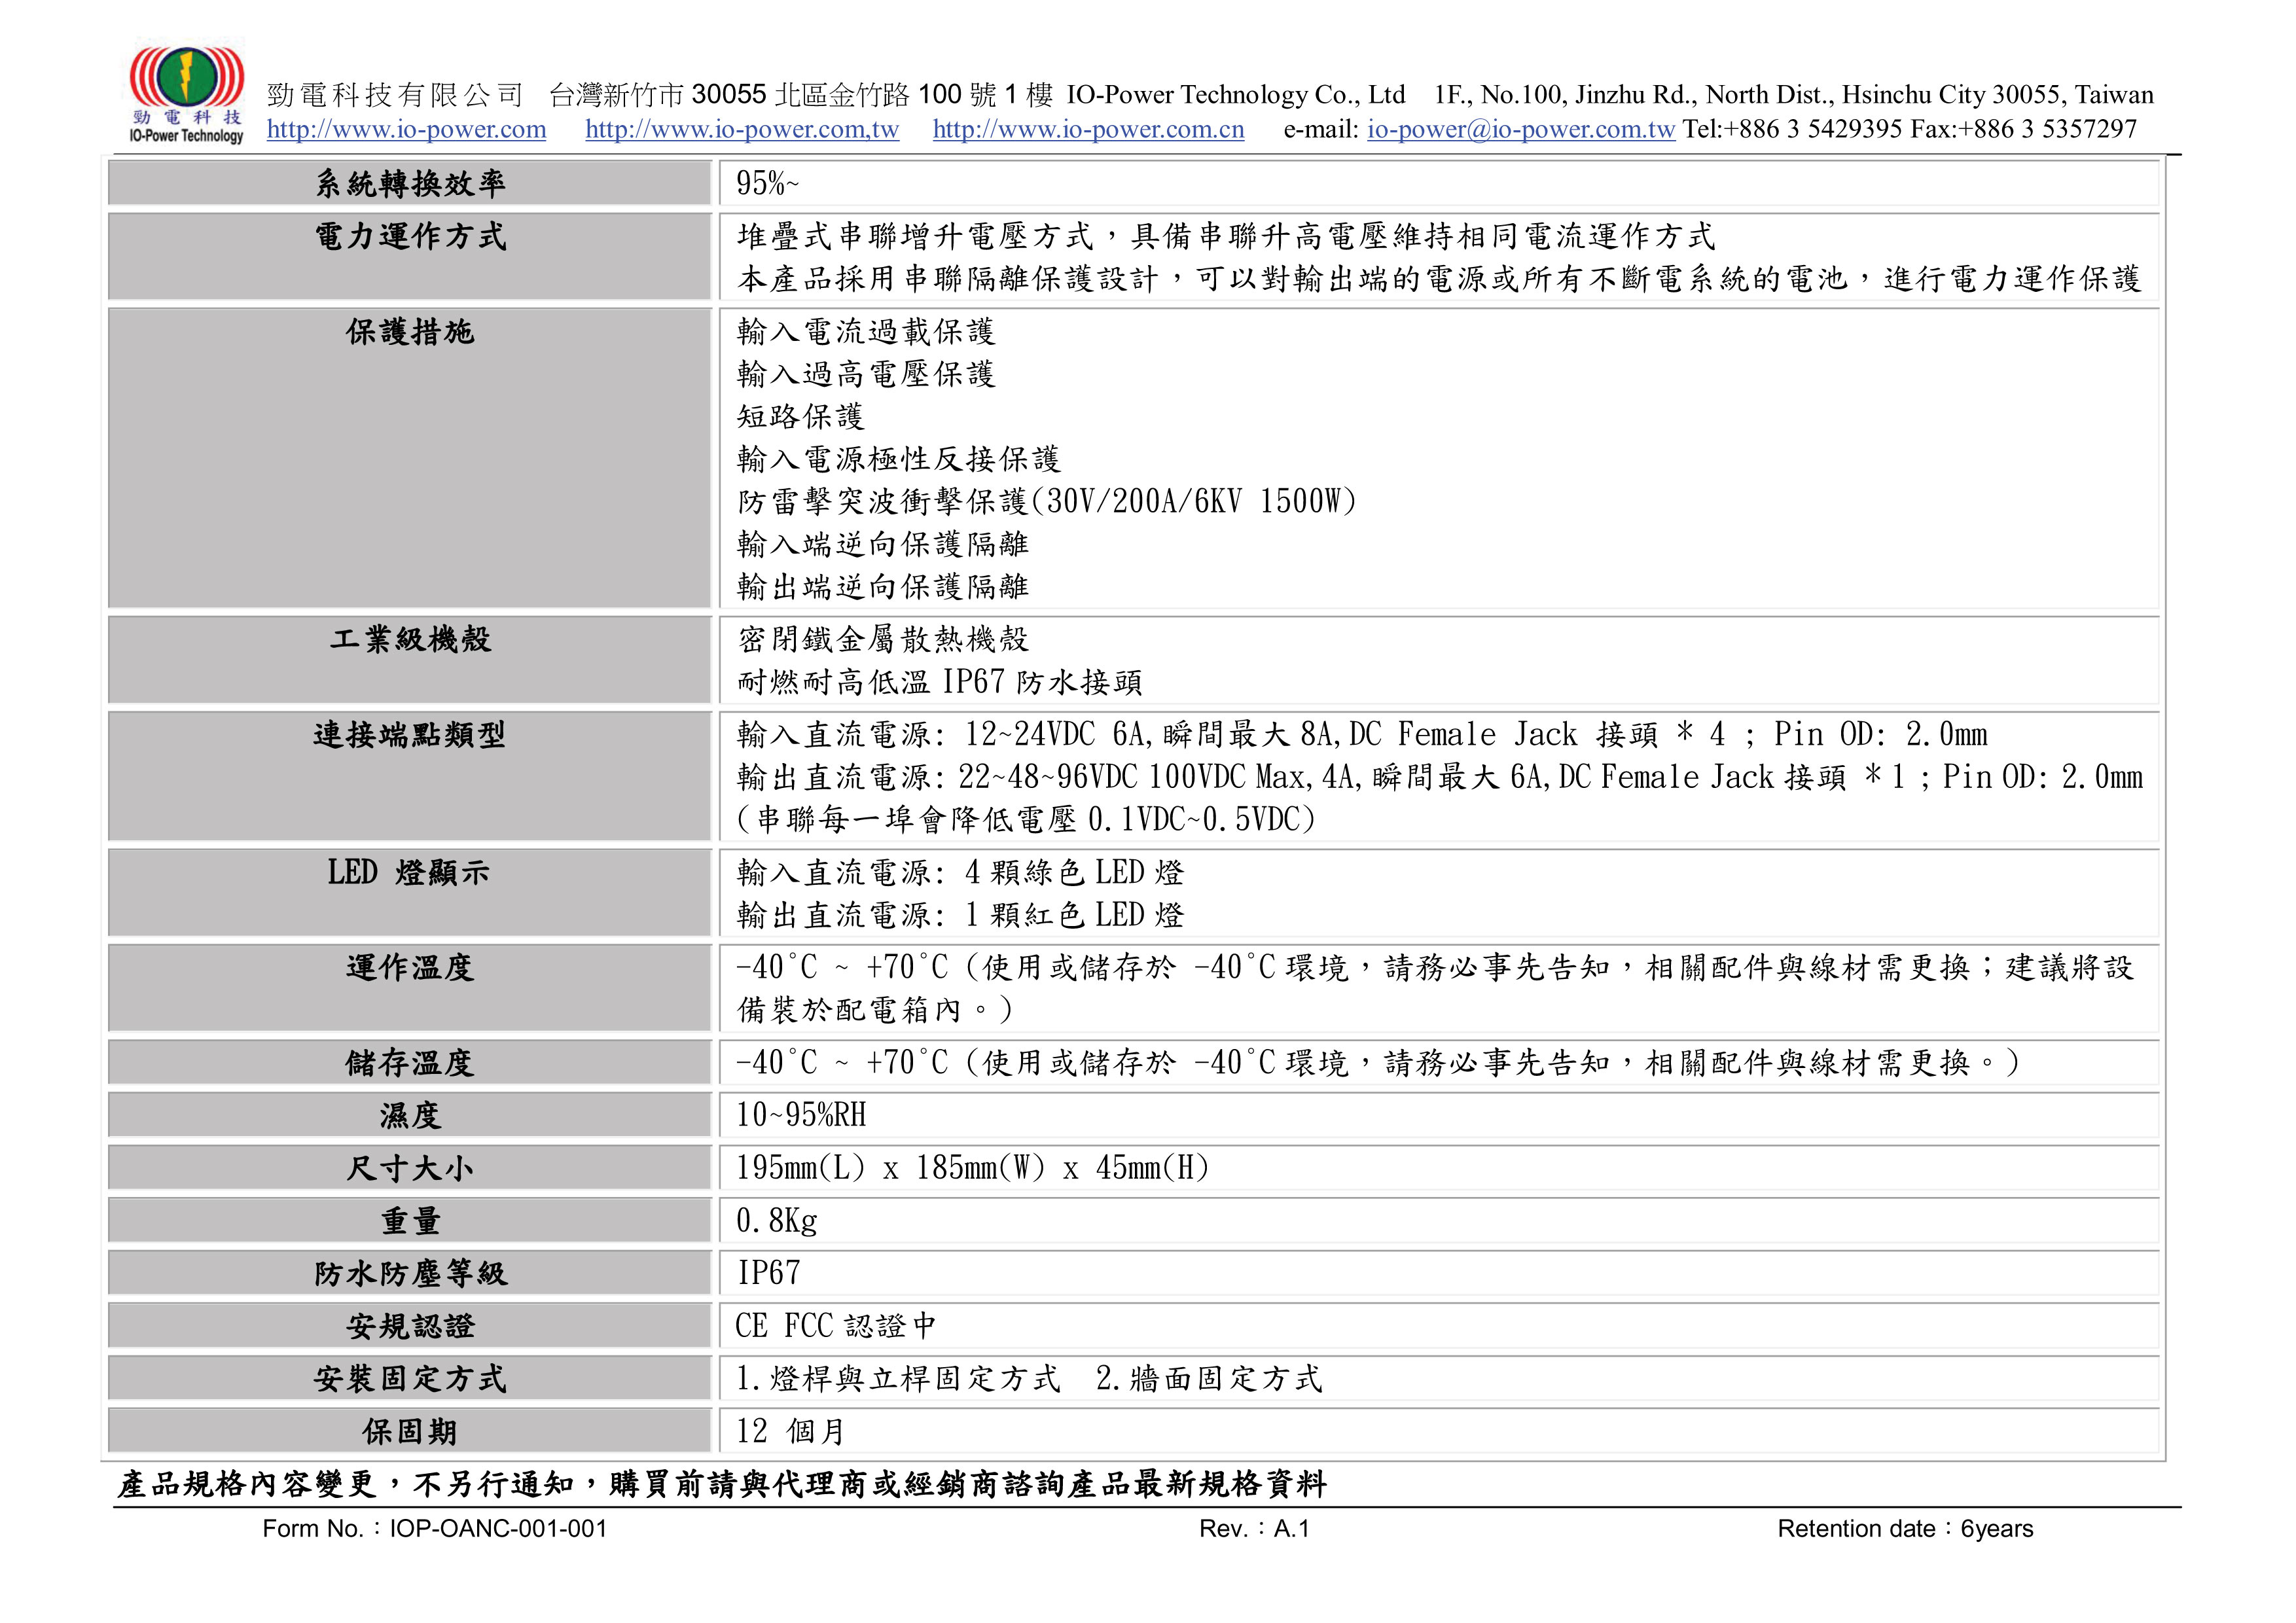Click the CE FCC 認證中 value
The height and width of the screenshot is (1623, 2296).
pos(836,1327)
